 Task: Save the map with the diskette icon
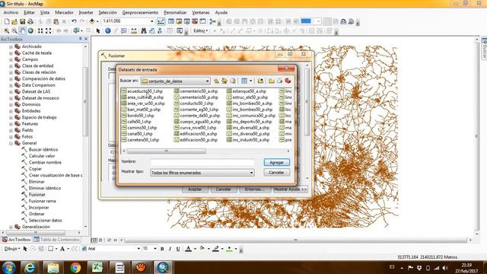22,21
